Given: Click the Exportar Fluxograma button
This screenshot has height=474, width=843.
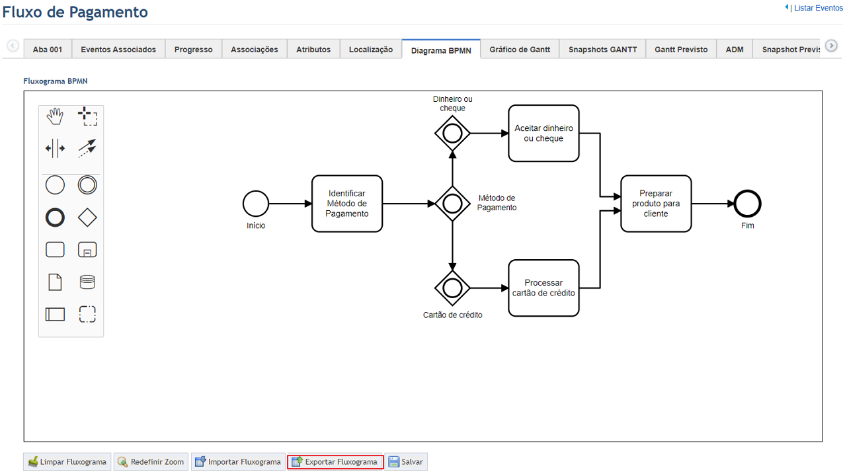Looking at the screenshot, I should (335, 461).
